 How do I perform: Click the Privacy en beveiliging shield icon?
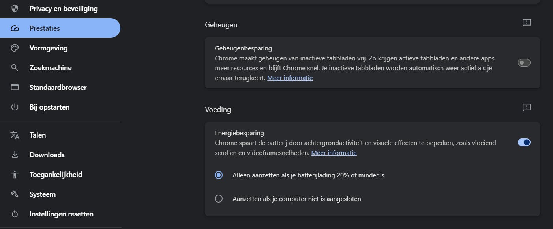pos(15,9)
